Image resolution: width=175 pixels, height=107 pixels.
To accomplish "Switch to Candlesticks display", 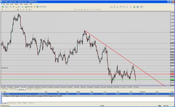I will pos(115,7).
